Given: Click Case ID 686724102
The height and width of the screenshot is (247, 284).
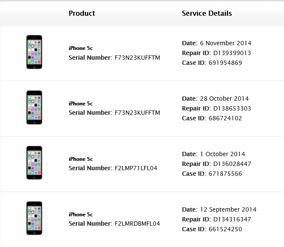Looking at the screenshot, I should click(x=225, y=118).
